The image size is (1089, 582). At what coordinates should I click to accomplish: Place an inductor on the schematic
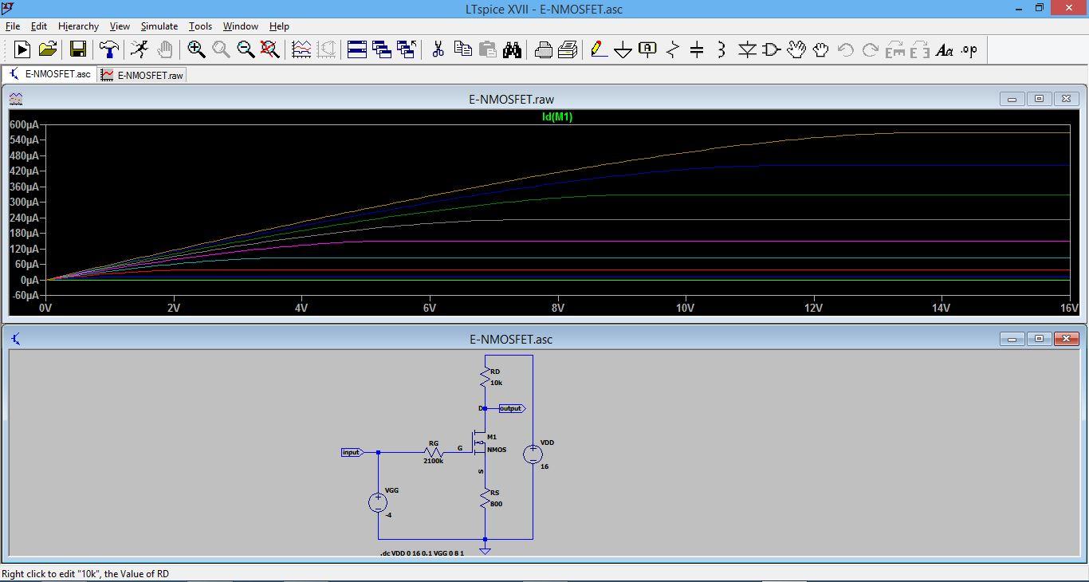(720, 49)
